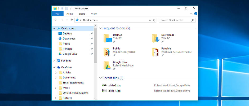This screenshot has height=106, width=249.
Task: Collapse the OneDrive tree node
Action: (x=54, y=67)
